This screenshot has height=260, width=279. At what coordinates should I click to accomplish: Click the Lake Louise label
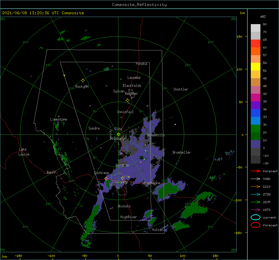(24, 152)
